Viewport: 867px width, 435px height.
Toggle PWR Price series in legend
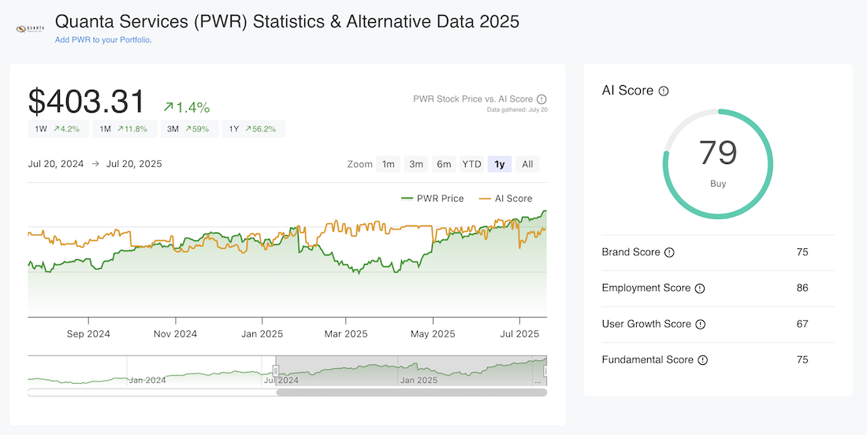pyautogui.click(x=433, y=199)
